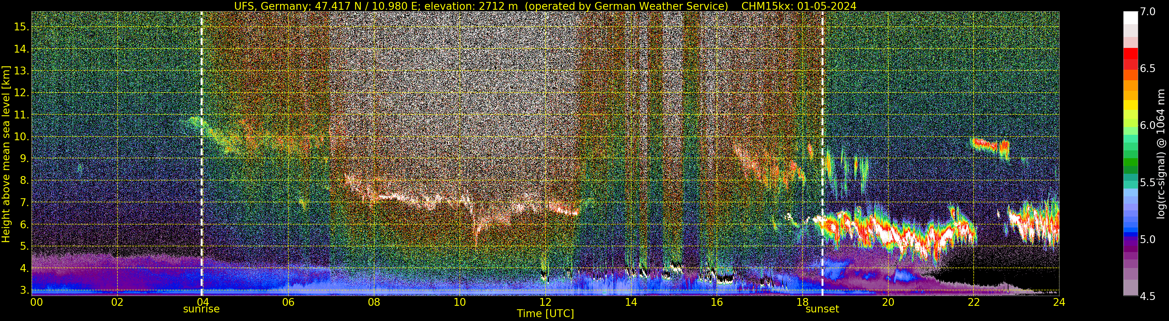The width and height of the screenshot is (1169, 321).
Task: Click the green segment of the colorbar
Action: click(1130, 162)
